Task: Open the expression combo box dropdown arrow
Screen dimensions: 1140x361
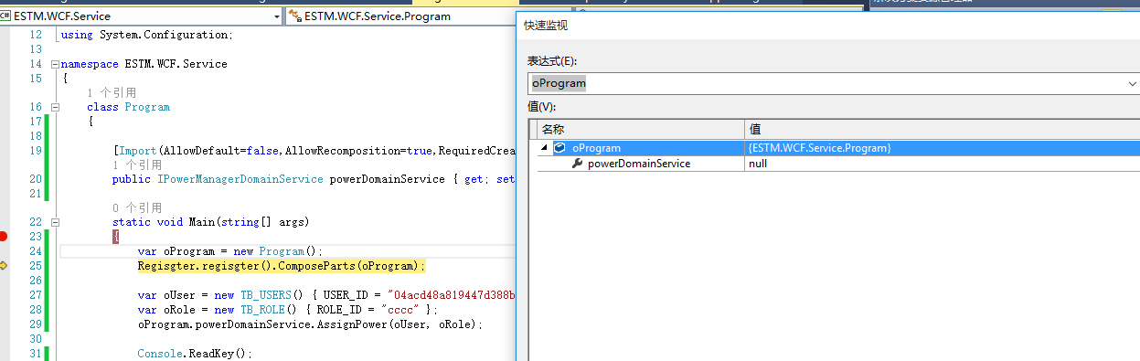Action: (1132, 83)
